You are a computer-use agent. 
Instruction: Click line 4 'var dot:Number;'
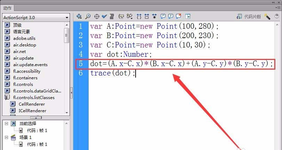(121, 54)
